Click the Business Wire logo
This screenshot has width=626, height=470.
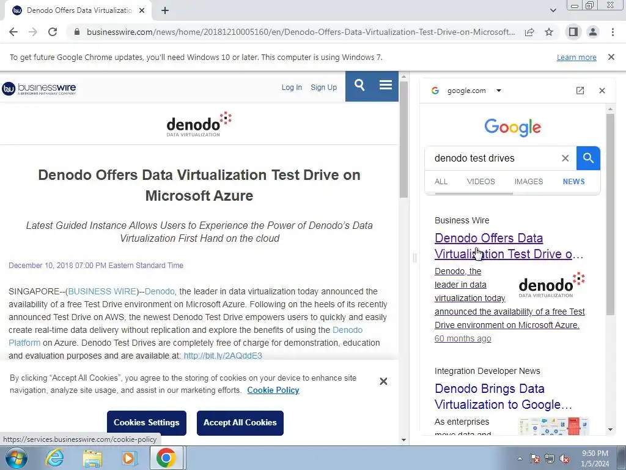39,88
